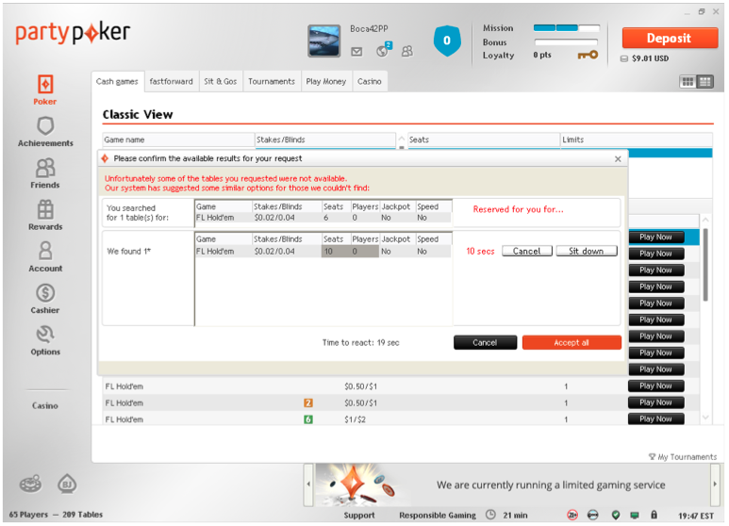Open the notifications globe icon with badge

(x=384, y=50)
